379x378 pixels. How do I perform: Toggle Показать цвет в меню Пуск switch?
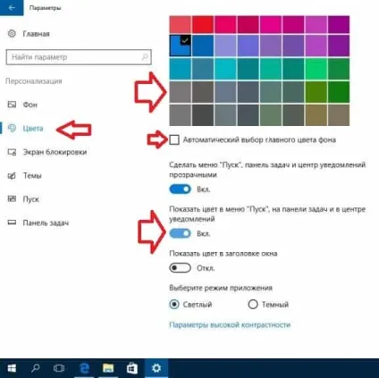[x=180, y=233]
